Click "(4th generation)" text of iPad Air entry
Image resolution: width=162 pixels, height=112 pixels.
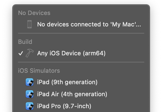(84, 94)
